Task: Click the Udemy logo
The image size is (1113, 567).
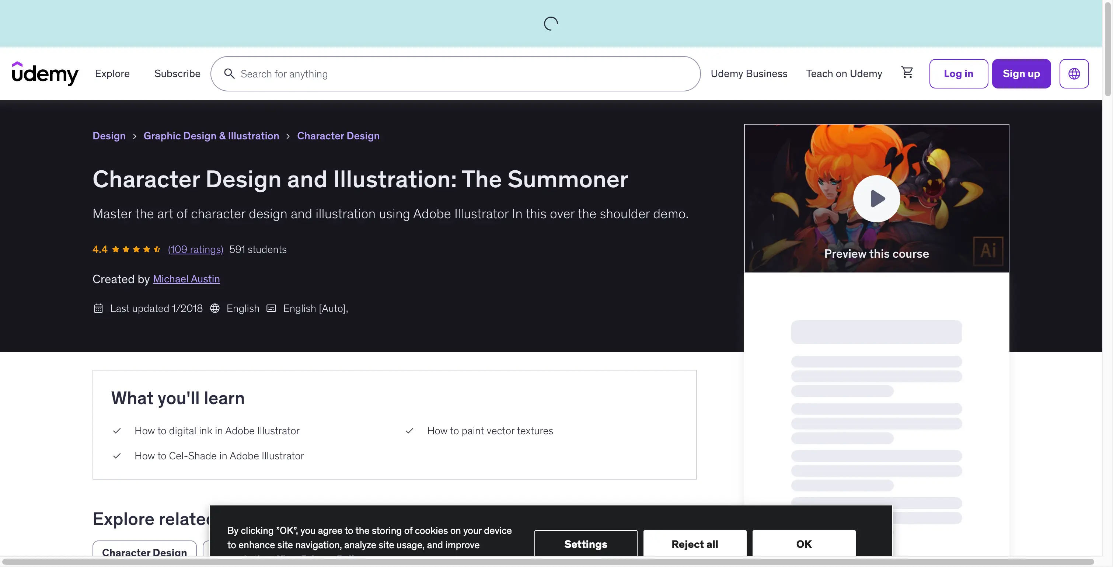Action: pos(45,73)
